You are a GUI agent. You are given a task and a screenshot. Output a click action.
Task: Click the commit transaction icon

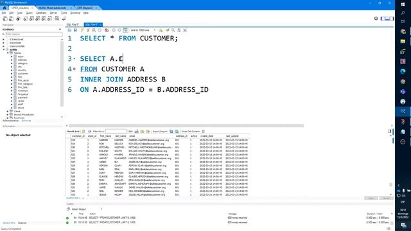click(x=114, y=30)
